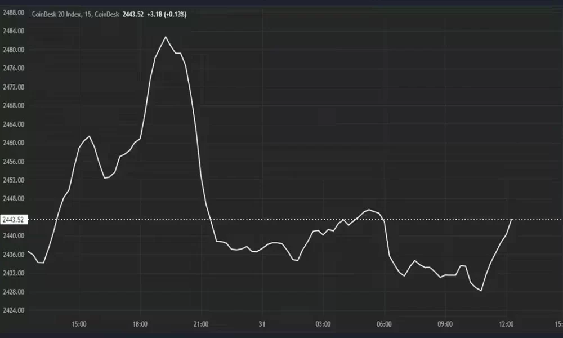
Task: Click the 2484.00 price axis label
Action: [x=14, y=31]
